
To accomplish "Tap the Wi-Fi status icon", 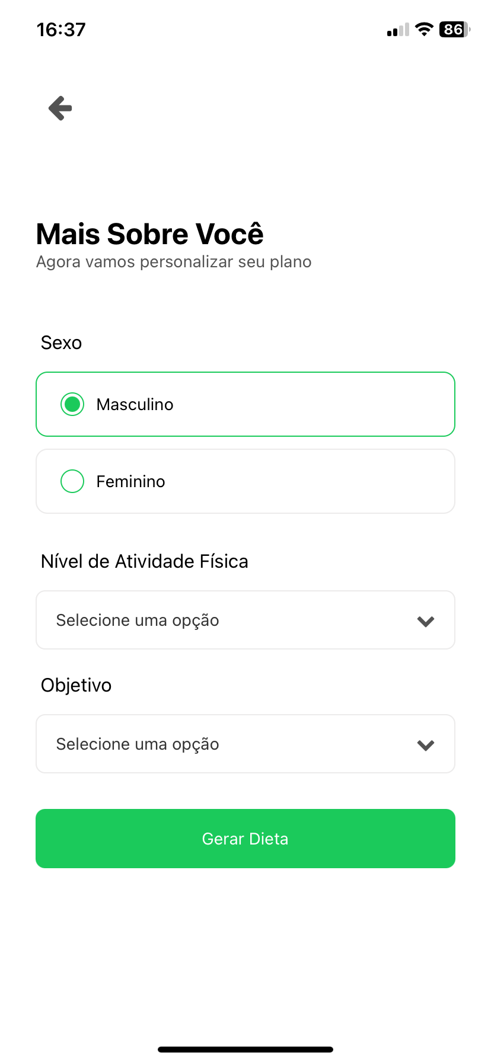I will (424, 29).
